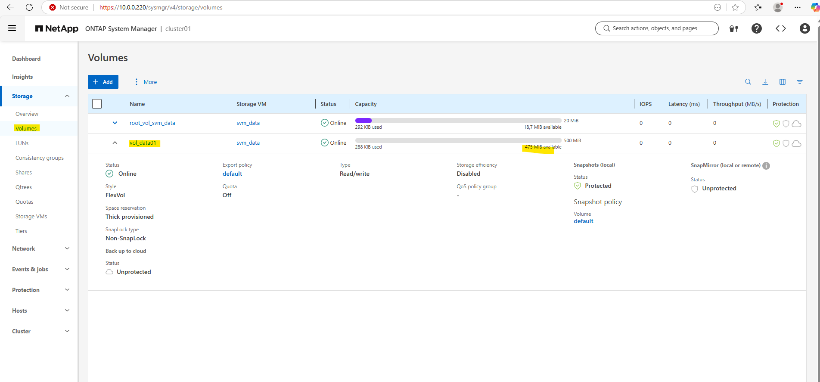Click the browser address bar URL
Screen dimensions: 820x382
click(x=161, y=7)
